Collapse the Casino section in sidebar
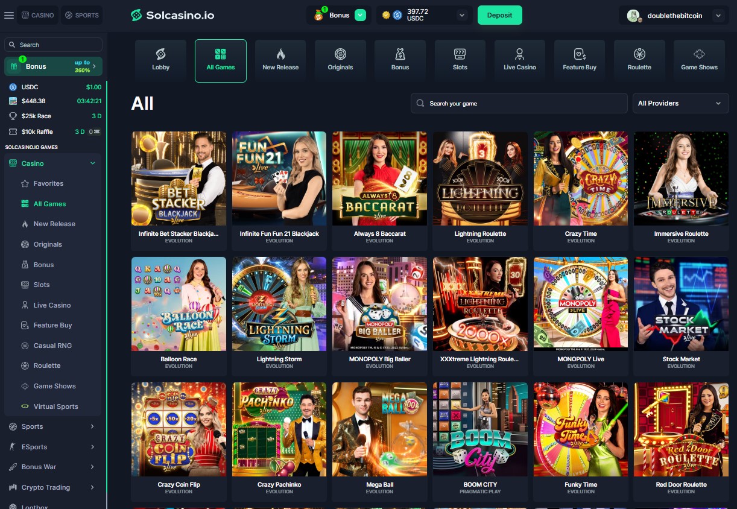The width and height of the screenshot is (737, 509). click(x=93, y=163)
